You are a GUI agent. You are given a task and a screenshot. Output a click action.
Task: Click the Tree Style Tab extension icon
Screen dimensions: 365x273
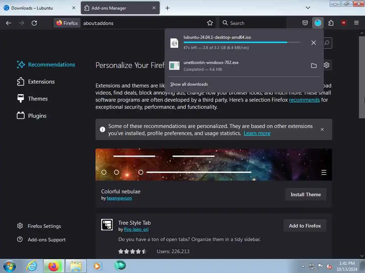tap(107, 225)
